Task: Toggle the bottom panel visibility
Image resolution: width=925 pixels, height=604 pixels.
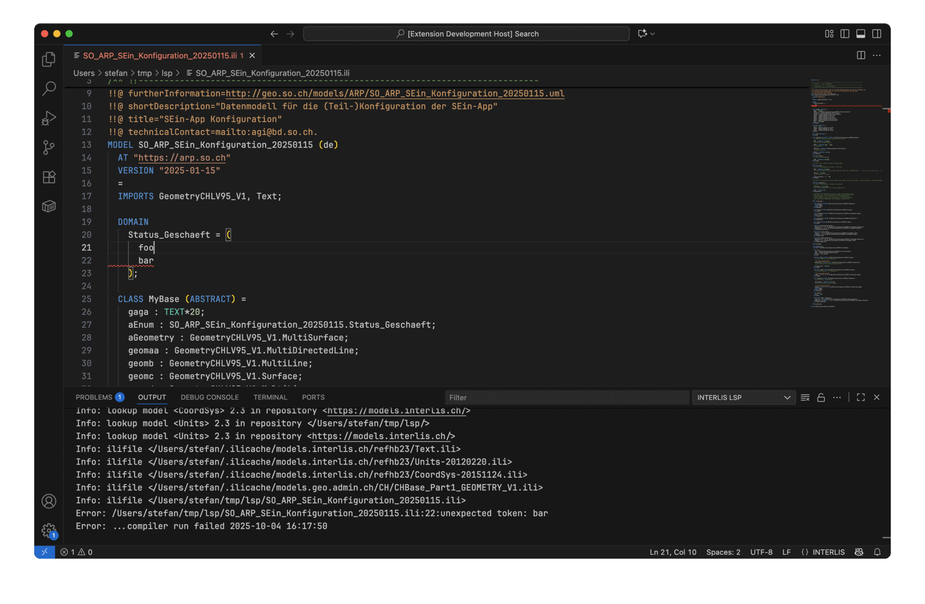Action: coord(860,34)
